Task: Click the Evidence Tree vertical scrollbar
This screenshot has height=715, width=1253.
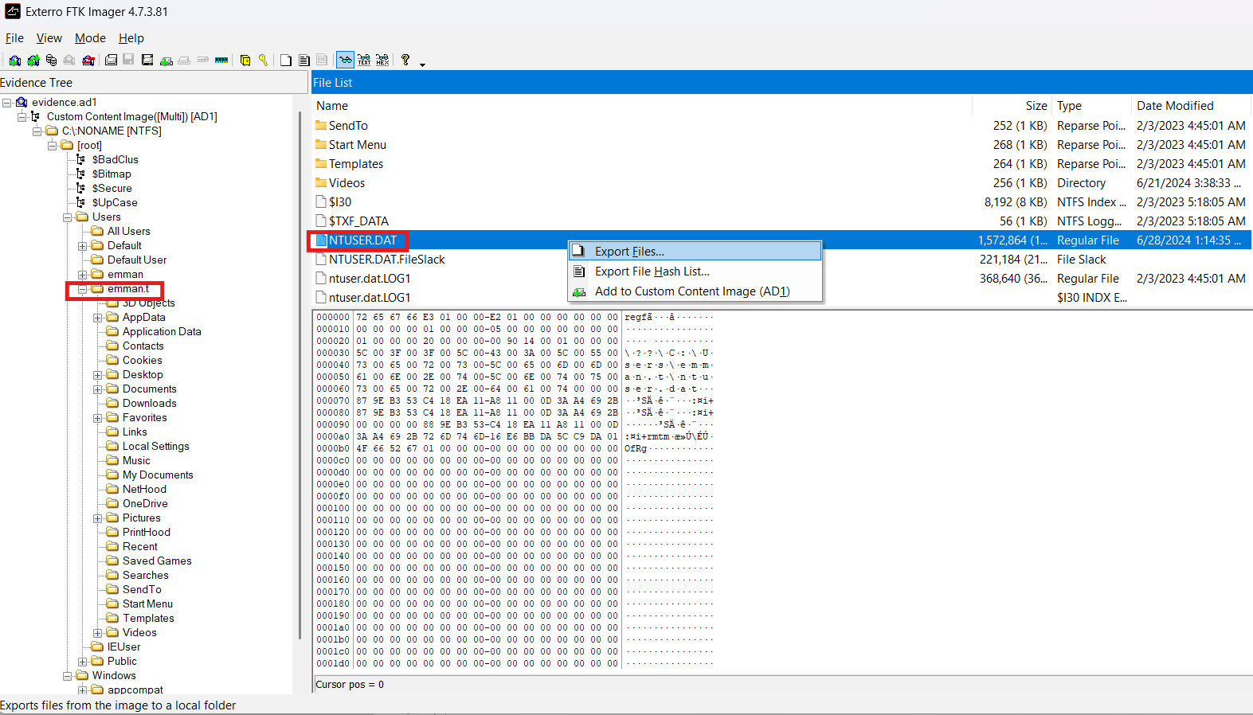Action: [300, 374]
